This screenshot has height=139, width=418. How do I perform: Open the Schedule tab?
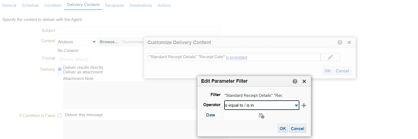coord(30,5)
